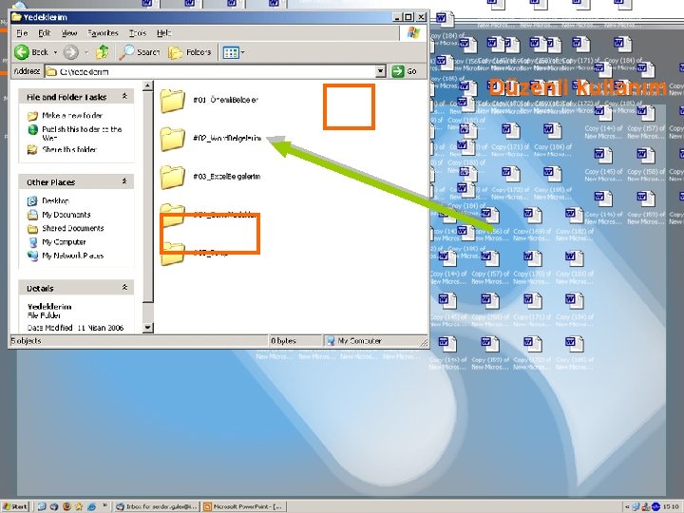Click the task pane scrollbar up arrow
Viewport: 684px width, 513px height.
pos(148,85)
